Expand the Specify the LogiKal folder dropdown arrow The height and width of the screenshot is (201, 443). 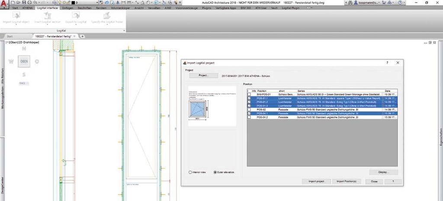pos(106,25)
